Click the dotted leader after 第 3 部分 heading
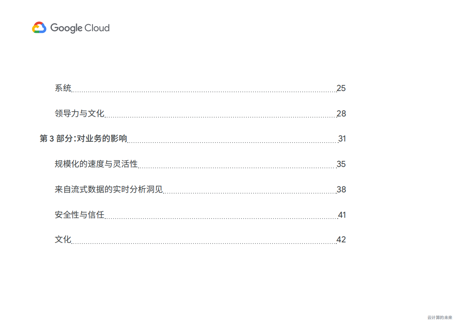Screen dimensions: 474x329 (233, 142)
